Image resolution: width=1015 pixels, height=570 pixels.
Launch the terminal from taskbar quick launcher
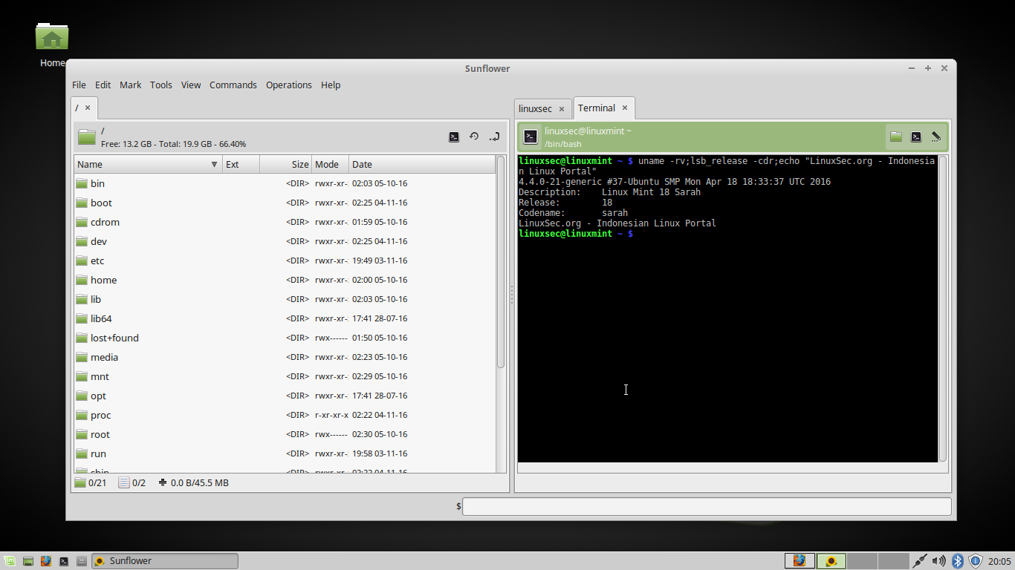(64, 561)
